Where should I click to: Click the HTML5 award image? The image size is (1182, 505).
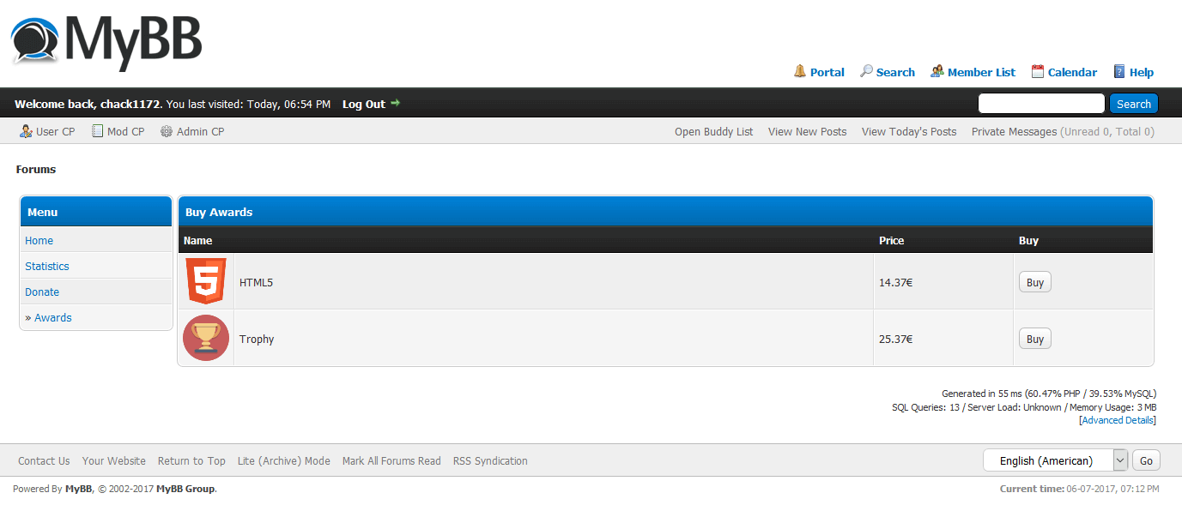point(206,281)
